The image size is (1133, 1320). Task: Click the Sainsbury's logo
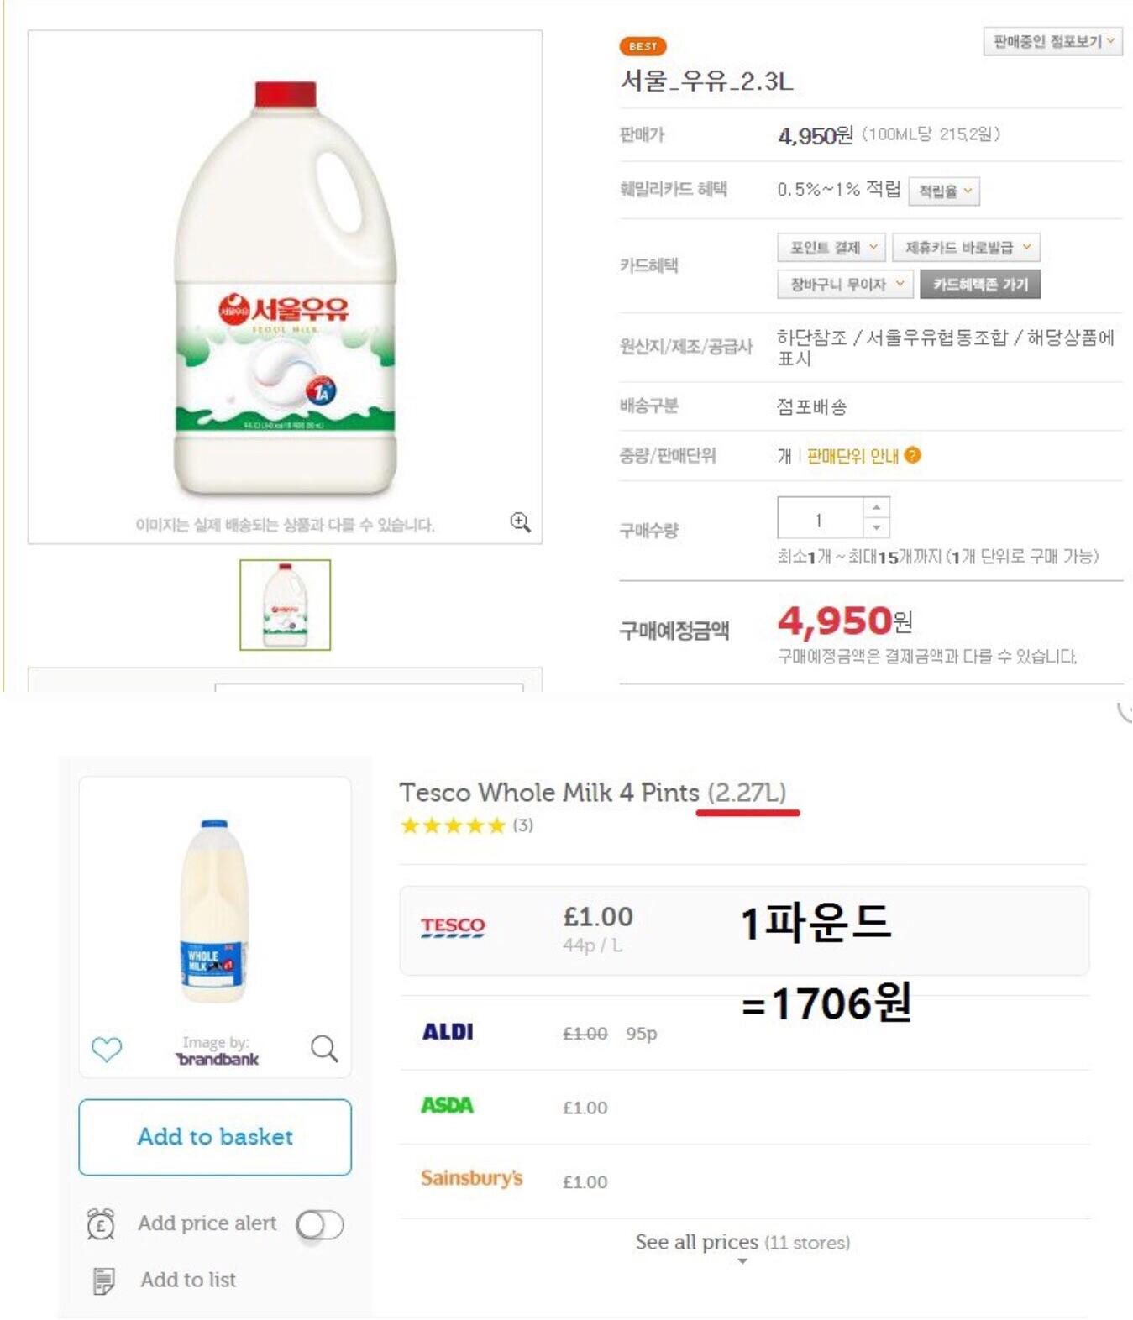pyautogui.click(x=471, y=1178)
